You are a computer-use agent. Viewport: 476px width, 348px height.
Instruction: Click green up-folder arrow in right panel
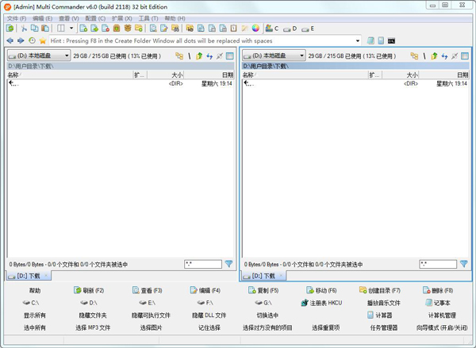pyautogui.click(x=434, y=55)
